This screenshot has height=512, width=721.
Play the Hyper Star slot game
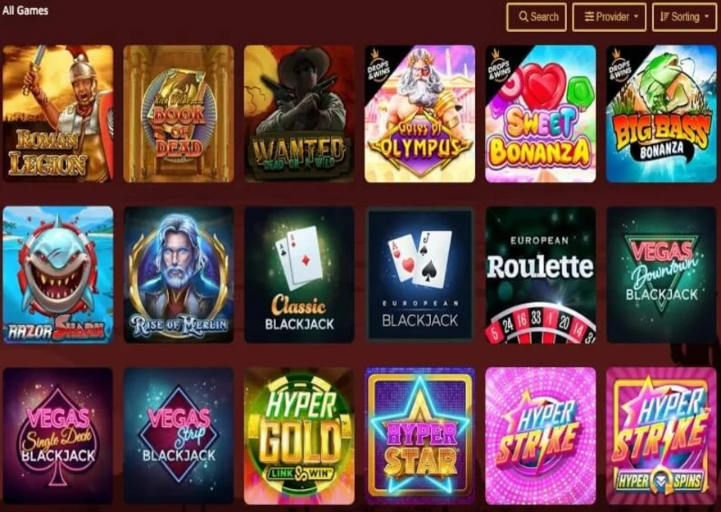pyautogui.click(x=419, y=436)
